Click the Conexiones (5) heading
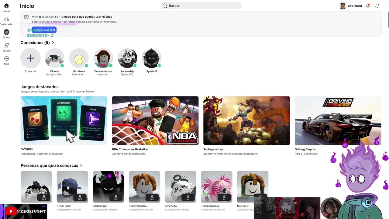389x219 pixels. tap(35, 43)
